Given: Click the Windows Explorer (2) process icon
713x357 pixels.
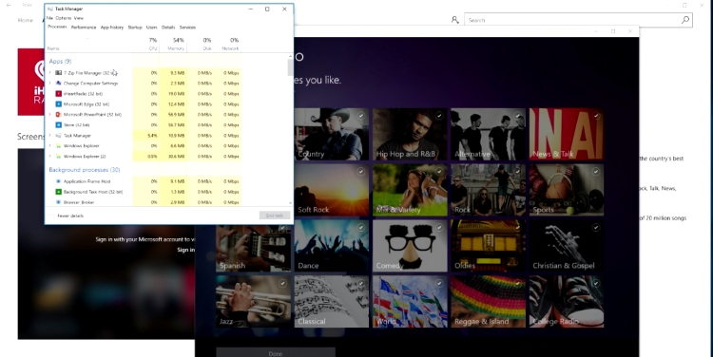Looking at the screenshot, I should click(58, 157).
